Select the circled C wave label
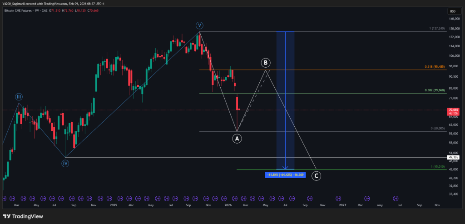The width and height of the screenshot is (465, 224). click(x=316, y=176)
